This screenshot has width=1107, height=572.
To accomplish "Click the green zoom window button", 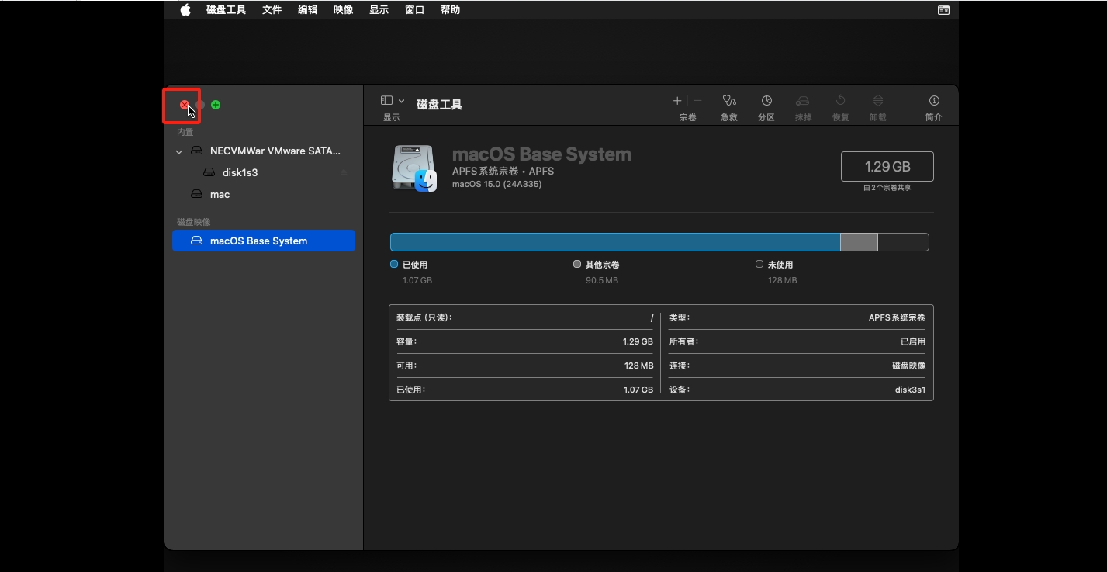I will pos(216,105).
